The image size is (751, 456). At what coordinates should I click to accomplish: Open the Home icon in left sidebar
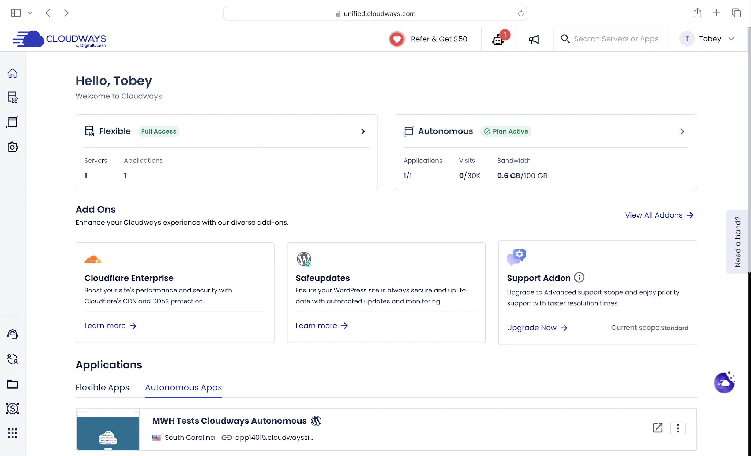click(x=13, y=73)
